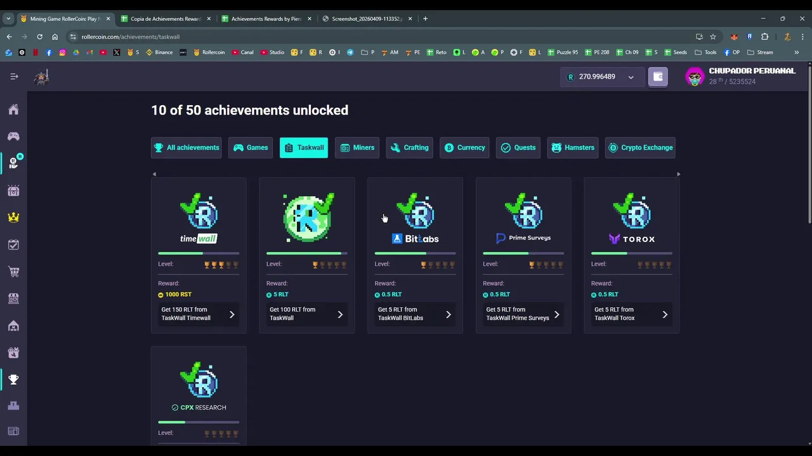
Task: Open the sidebar hamburger menu
Action: [x=14, y=77]
